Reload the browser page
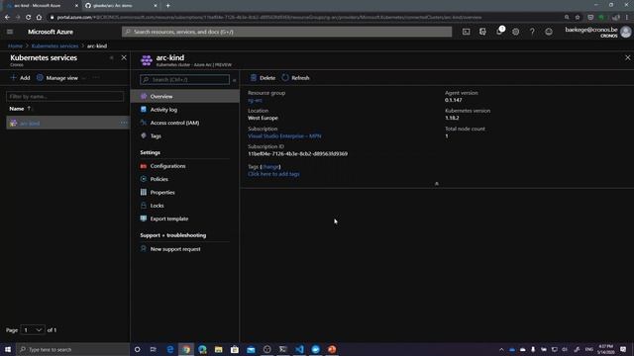The height and width of the screenshot is (356, 634). 28,18
